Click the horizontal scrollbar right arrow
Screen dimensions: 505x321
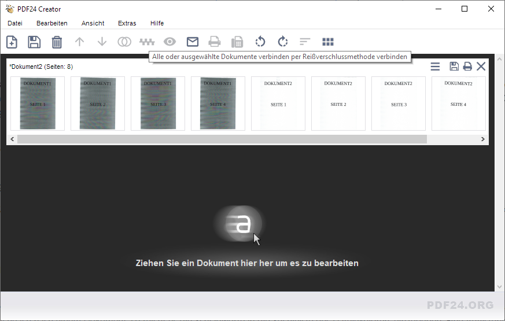point(483,139)
